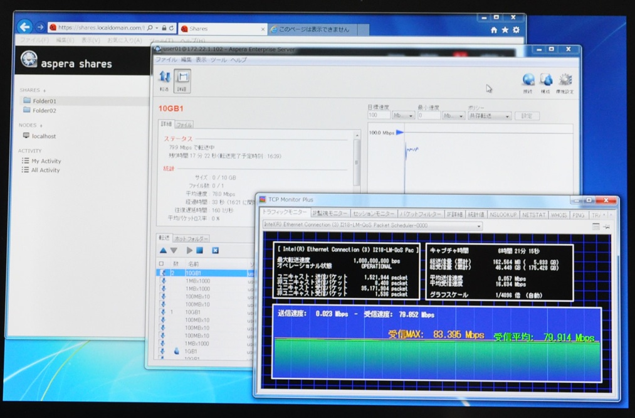Click the plus next to SHARES
Image resolution: width=635 pixels, height=418 pixels.
(45, 90)
